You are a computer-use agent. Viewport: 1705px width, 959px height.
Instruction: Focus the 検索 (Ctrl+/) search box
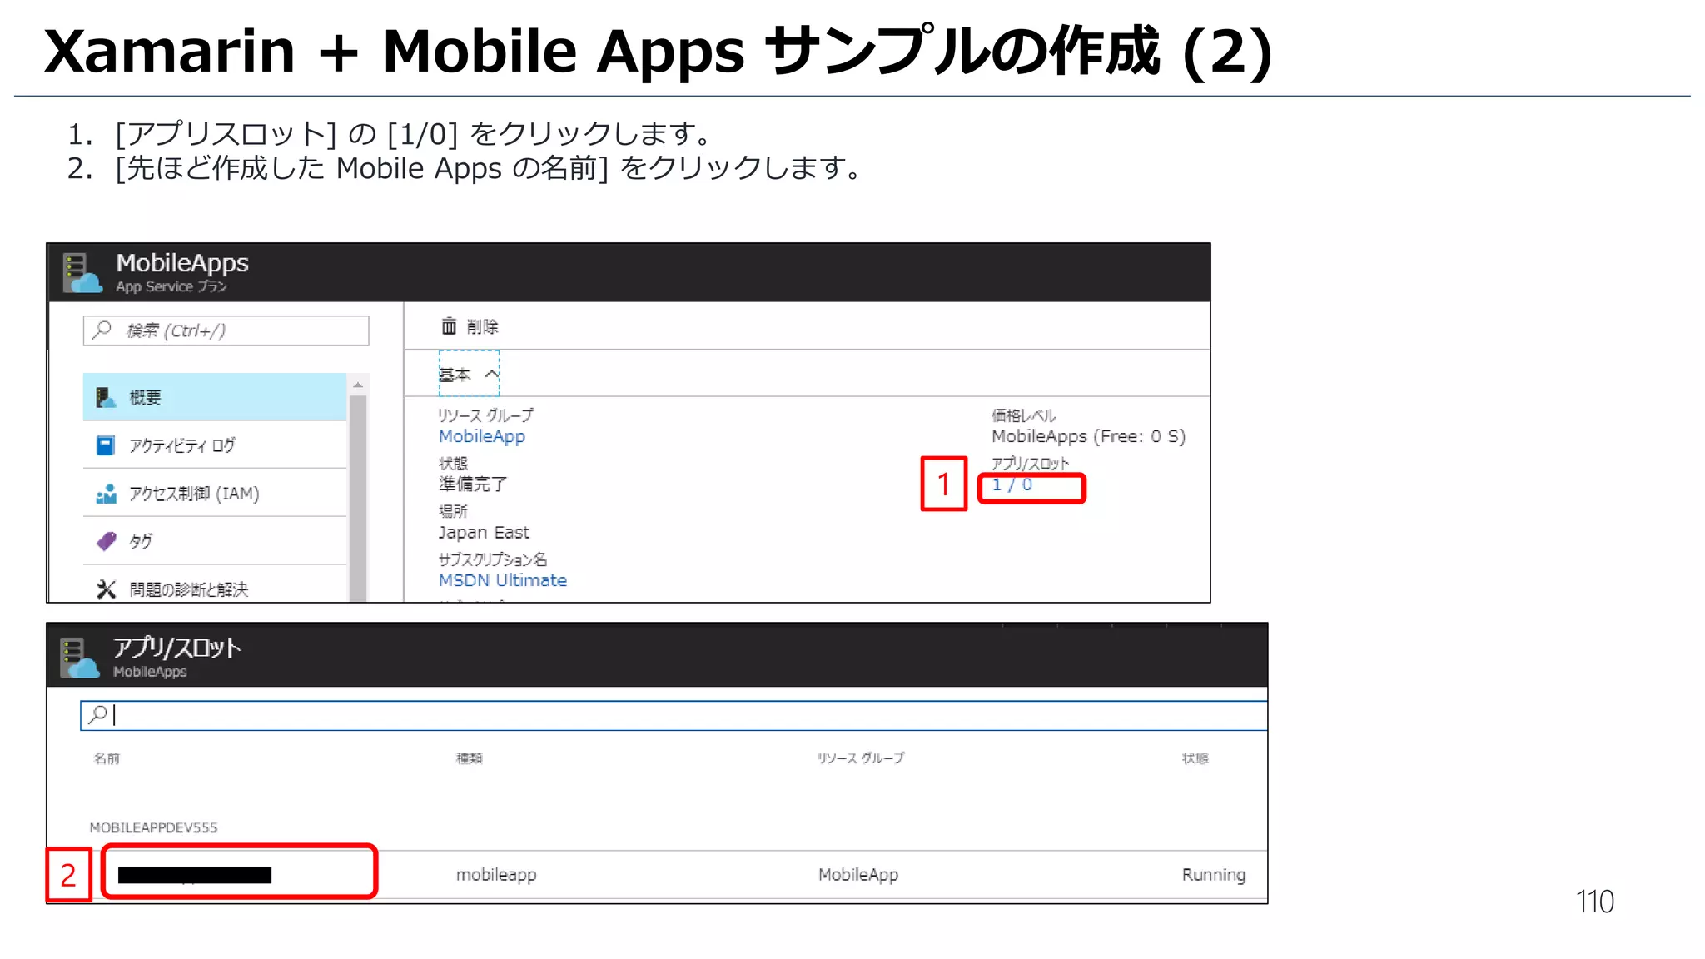(x=226, y=330)
